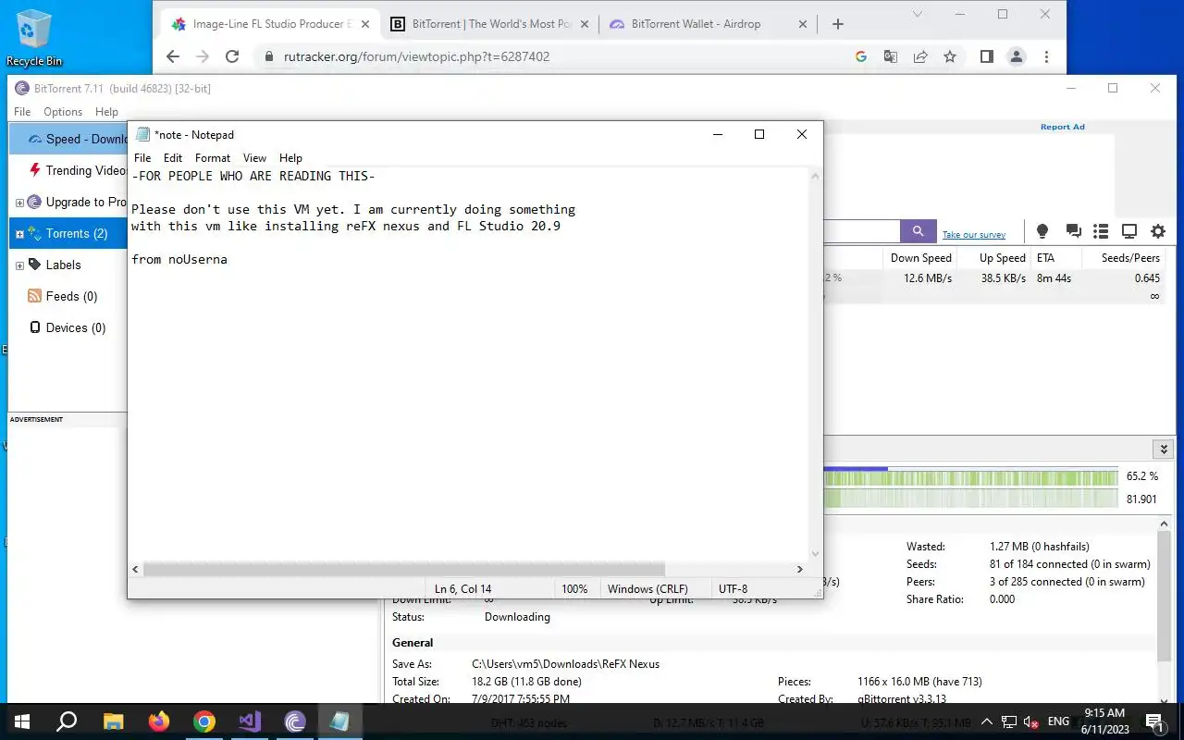Click the purple search magnifier button
The image size is (1184, 740).
[918, 231]
